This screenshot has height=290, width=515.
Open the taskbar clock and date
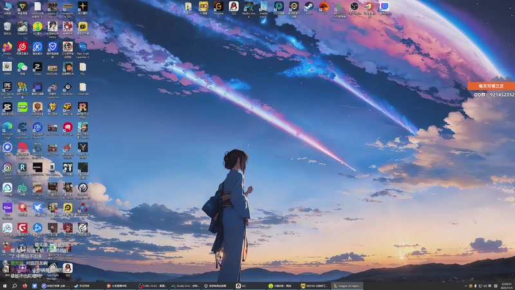pyautogui.click(x=507, y=286)
